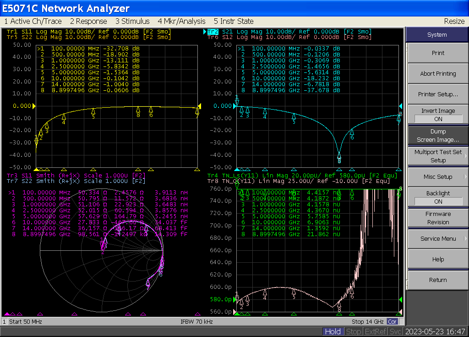This screenshot has width=469, height=337.
Task: Toggle the Invert Image ON softkey
Action: point(438,115)
